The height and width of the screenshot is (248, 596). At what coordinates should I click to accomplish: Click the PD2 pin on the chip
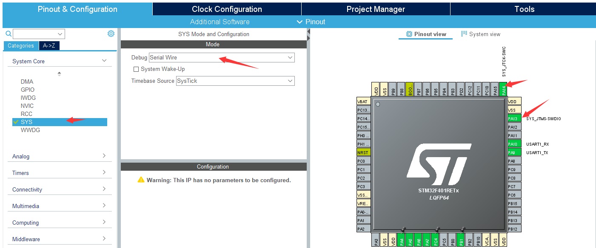pos(461,89)
